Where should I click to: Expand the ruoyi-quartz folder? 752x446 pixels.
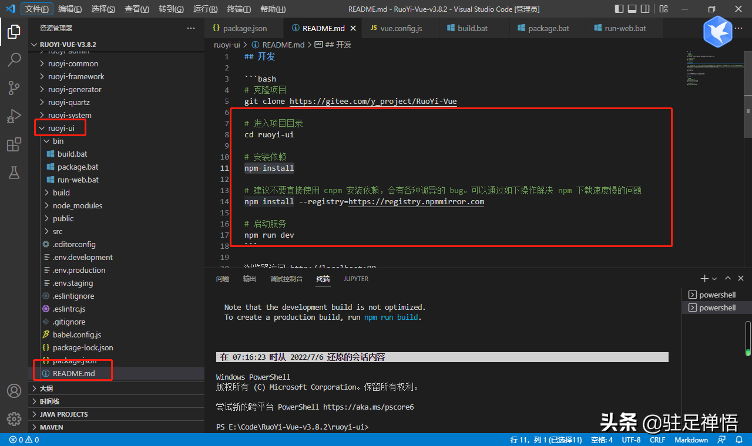[116, 102]
